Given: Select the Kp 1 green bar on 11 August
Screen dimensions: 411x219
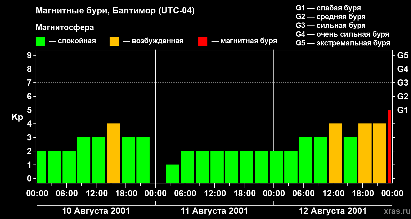Looking at the screenshot, I should coord(173,174).
